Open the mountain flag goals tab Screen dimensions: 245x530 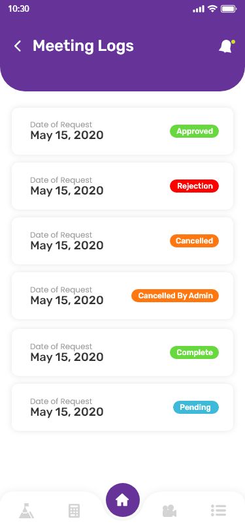pos(26,510)
